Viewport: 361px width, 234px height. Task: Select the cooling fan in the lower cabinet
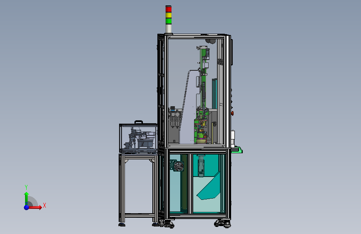click(179, 166)
